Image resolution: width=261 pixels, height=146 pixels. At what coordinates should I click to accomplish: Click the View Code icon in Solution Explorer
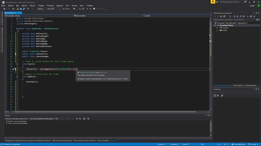pos(248,16)
